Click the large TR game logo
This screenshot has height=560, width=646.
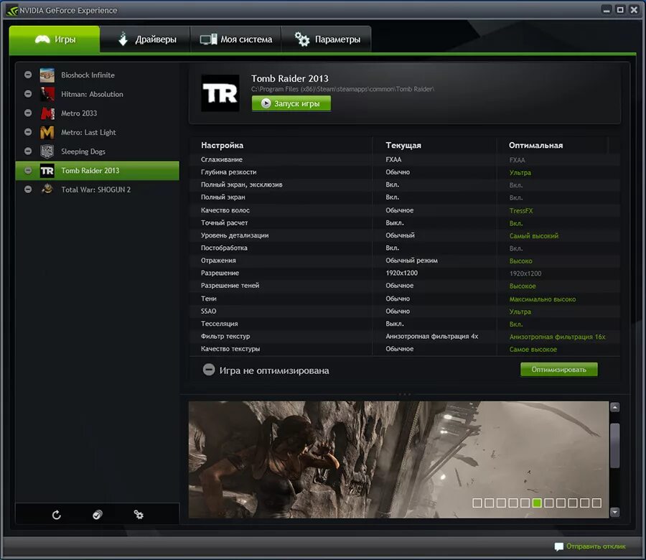coord(220,93)
